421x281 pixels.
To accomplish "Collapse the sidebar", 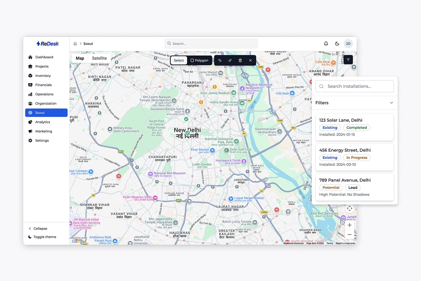I will pyautogui.click(x=38, y=229).
